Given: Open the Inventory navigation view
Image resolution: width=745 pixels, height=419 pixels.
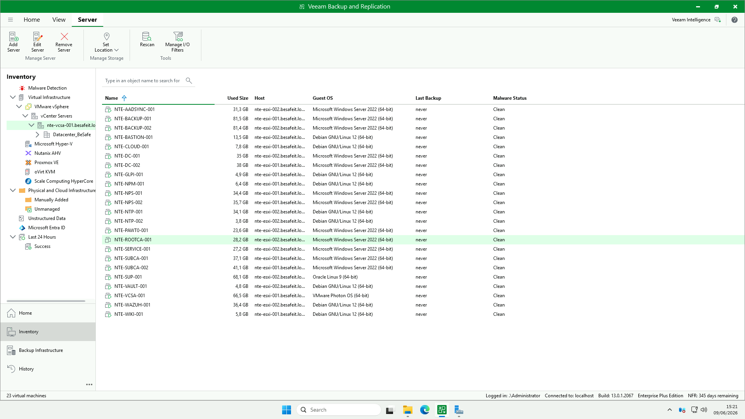Looking at the screenshot, I should coord(48,332).
